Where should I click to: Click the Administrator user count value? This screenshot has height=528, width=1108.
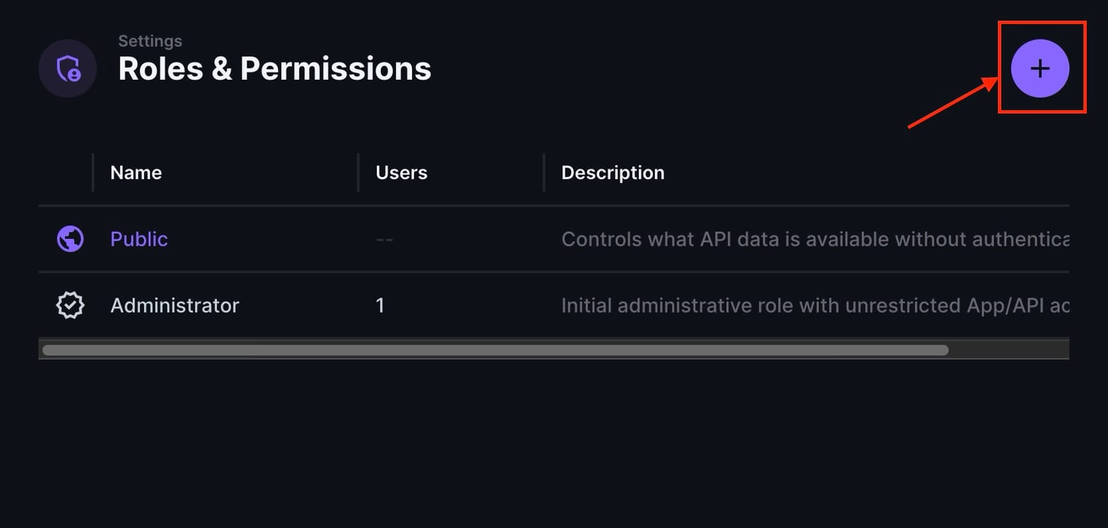point(380,305)
